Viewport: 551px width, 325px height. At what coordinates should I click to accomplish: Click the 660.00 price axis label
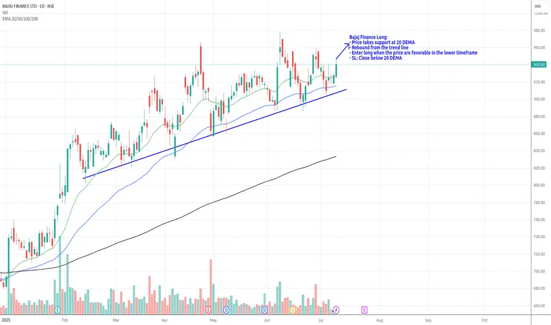click(539, 305)
